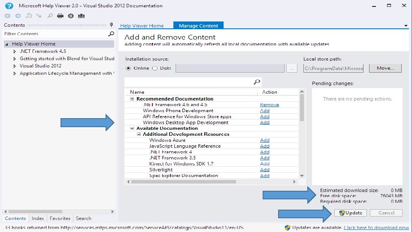Expand the Visual Studio 2012 node
Image resolution: width=412 pixels, height=232 pixels.
tap(15, 66)
